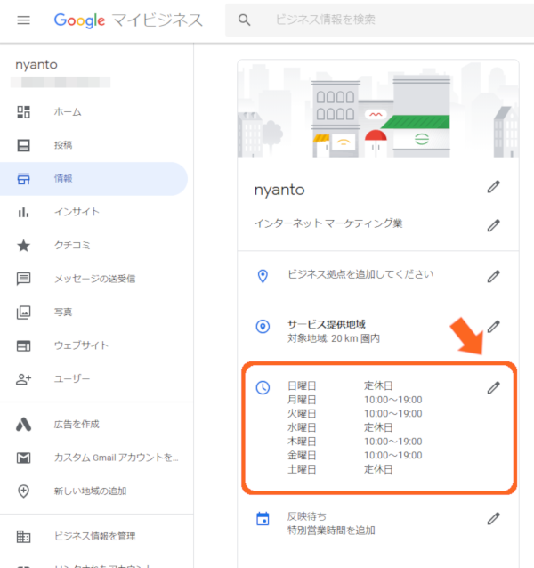This screenshot has width=534, height=568.
Task: Click the Gmail envelope icon
Action: click(x=23, y=458)
